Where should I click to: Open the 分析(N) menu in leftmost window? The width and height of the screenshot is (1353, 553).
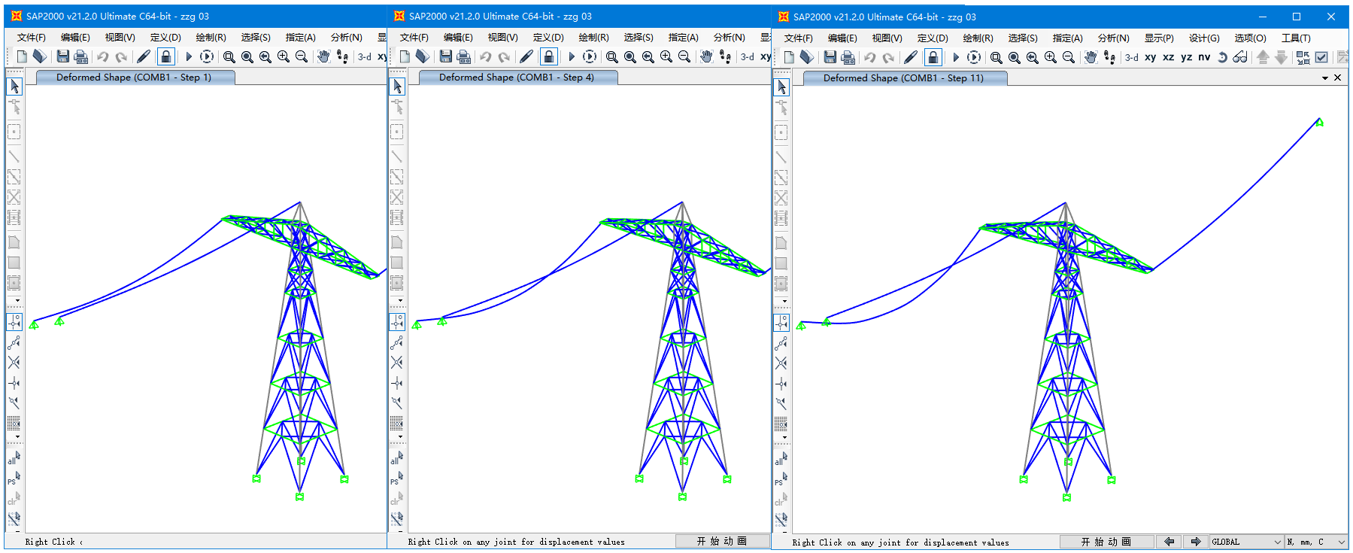(346, 37)
